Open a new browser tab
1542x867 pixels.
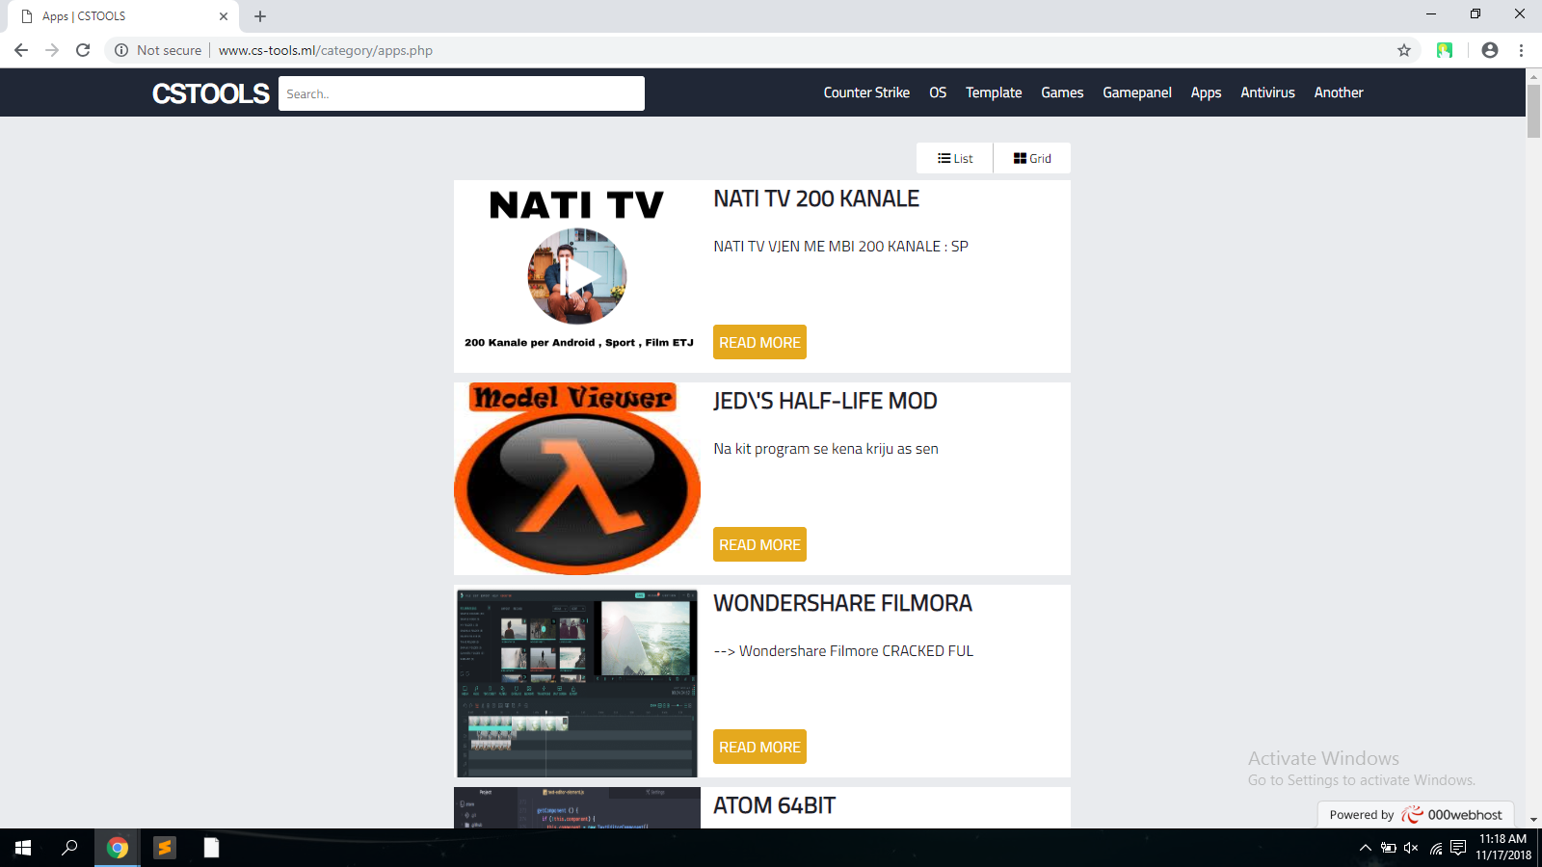click(260, 16)
